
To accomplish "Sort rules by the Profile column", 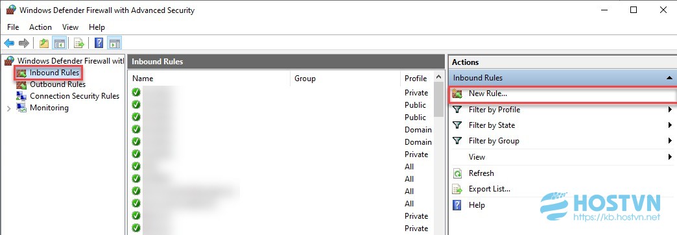I will 417,79.
